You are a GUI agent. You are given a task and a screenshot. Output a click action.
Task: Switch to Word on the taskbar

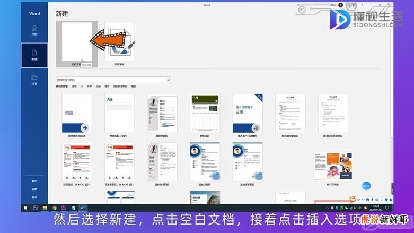(x=83, y=208)
